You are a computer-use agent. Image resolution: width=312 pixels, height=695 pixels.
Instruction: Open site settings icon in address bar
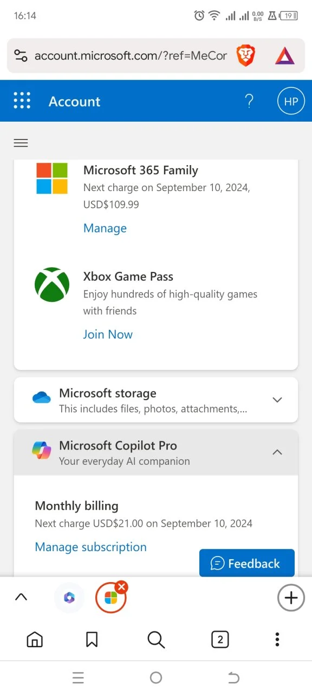21,55
